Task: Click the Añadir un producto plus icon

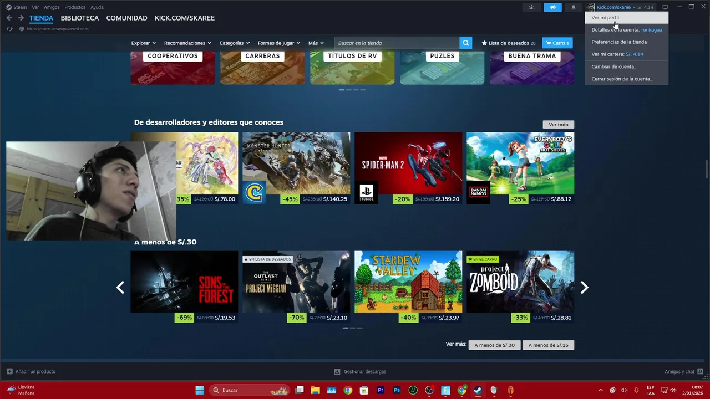Action: coord(9,371)
